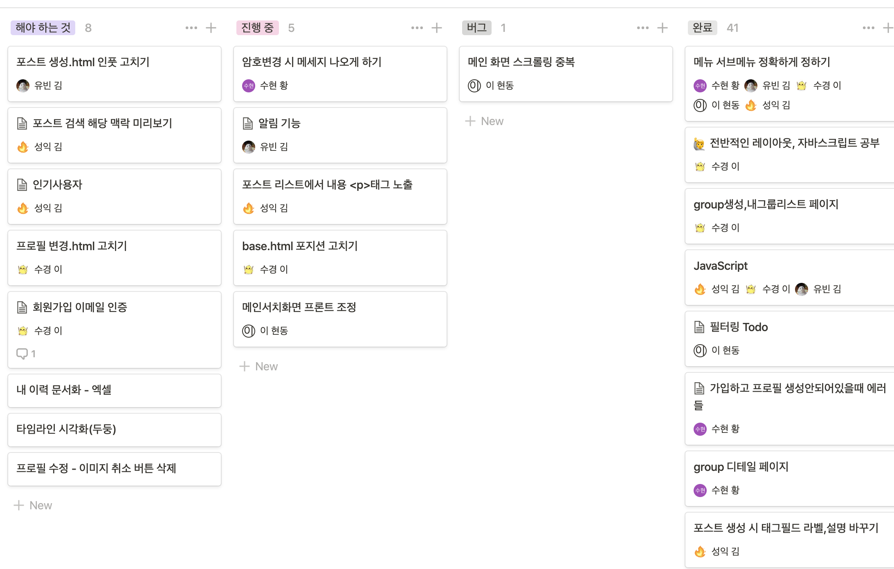Open three-dot menu for 해야 하는 것 column
Screen dimensions: 894x569
pos(191,28)
